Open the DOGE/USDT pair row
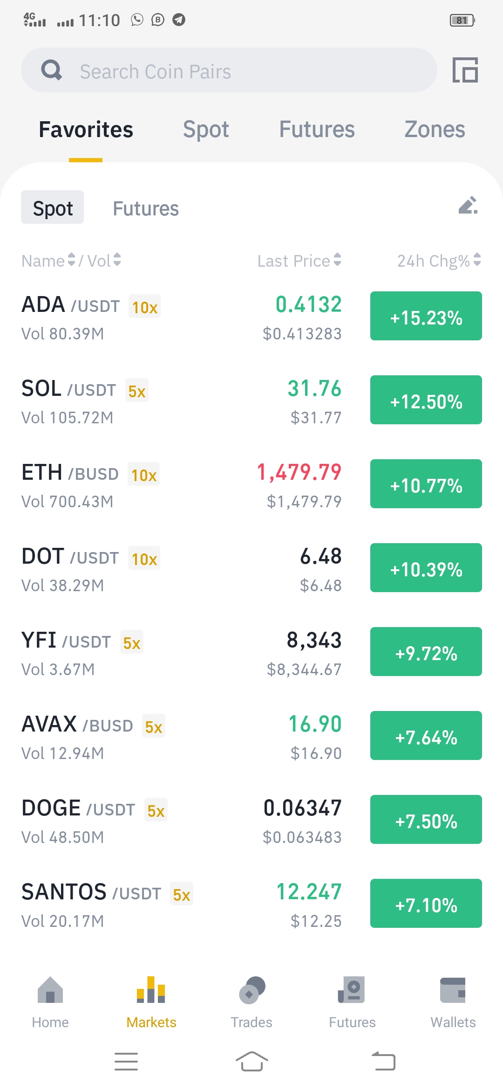The image size is (503, 1091). coord(251,821)
